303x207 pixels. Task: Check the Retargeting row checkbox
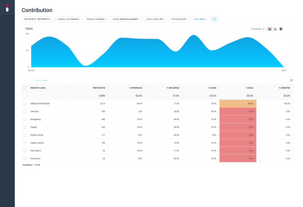pyautogui.click(x=24, y=119)
